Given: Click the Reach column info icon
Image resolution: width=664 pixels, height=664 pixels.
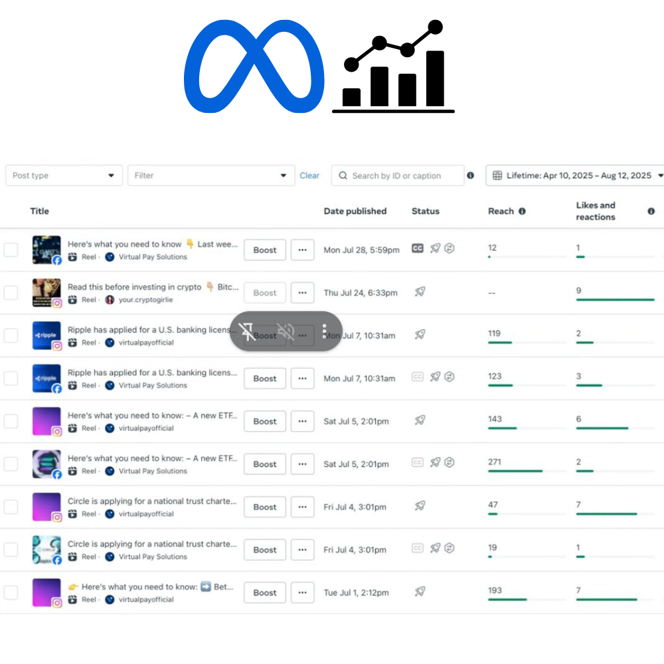Looking at the screenshot, I should point(522,211).
